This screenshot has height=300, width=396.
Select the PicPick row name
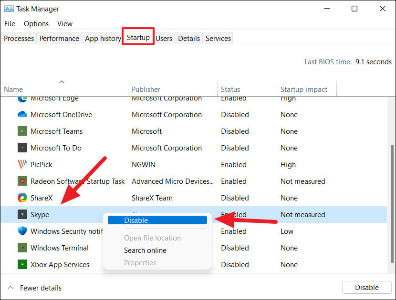coord(41,164)
